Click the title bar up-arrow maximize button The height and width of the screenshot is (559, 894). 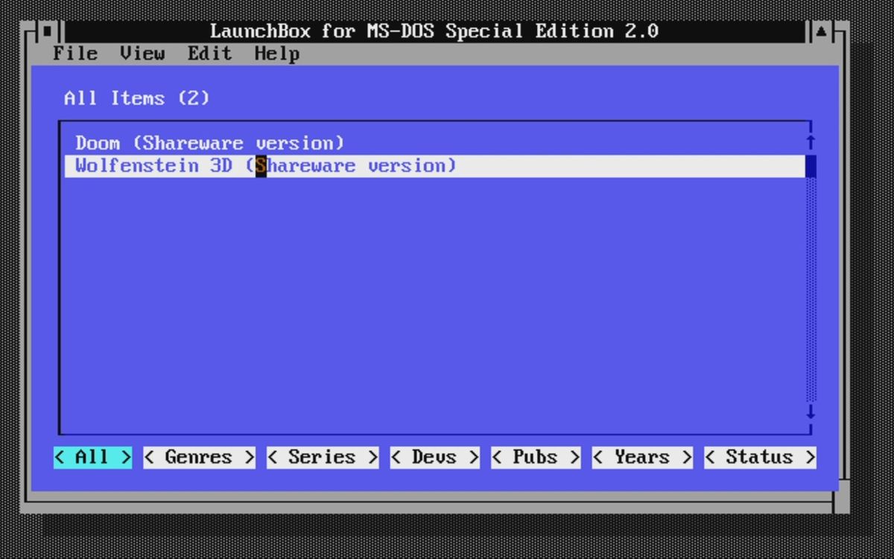[x=821, y=31]
